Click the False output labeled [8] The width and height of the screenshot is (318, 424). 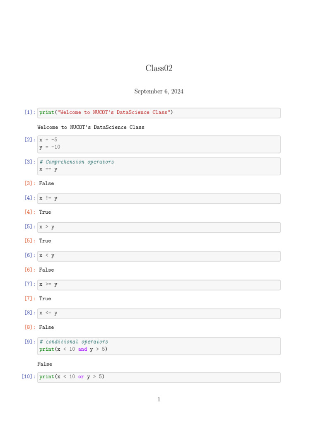[x=46, y=327]
